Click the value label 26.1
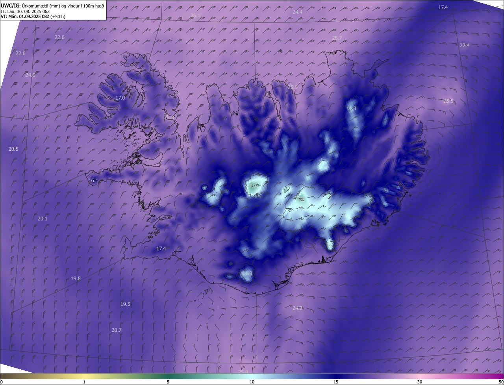The width and height of the screenshot is (504, 385). [x=195, y=15]
